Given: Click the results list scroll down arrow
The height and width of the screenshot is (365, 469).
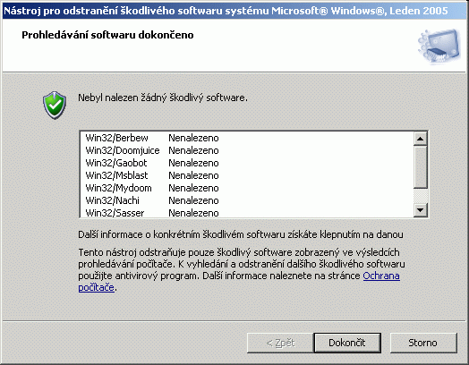Looking at the screenshot, I should coord(421,210).
